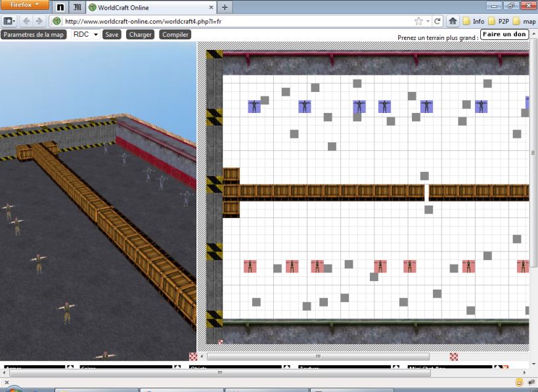The height and width of the screenshot is (392, 538).
Task: Click the small icon at map's bottom-left corner
Action: pyautogui.click(x=221, y=342)
